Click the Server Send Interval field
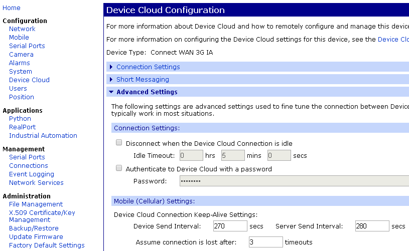The width and height of the screenshot is (409, 251). [x=372, y=226]
